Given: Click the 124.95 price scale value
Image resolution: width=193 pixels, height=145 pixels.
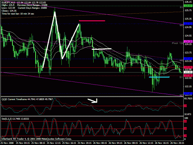Looking at the screenshot, I should click(x=188, y=27).
